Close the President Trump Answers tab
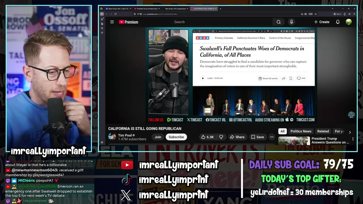Viewport: 363px width, 204px height. tap(159, 8)
